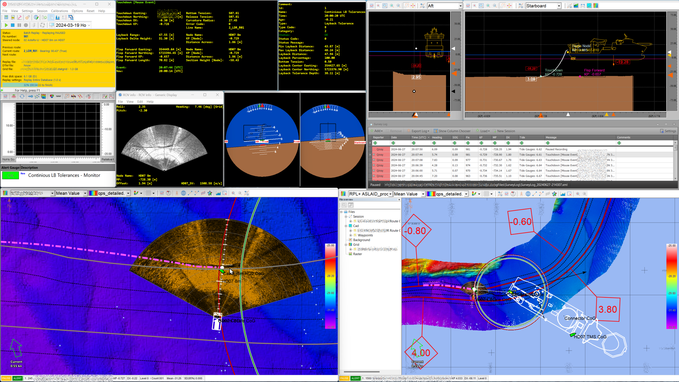
Task: Open the Starboard view dropdown
Action: tap(559, 6)
